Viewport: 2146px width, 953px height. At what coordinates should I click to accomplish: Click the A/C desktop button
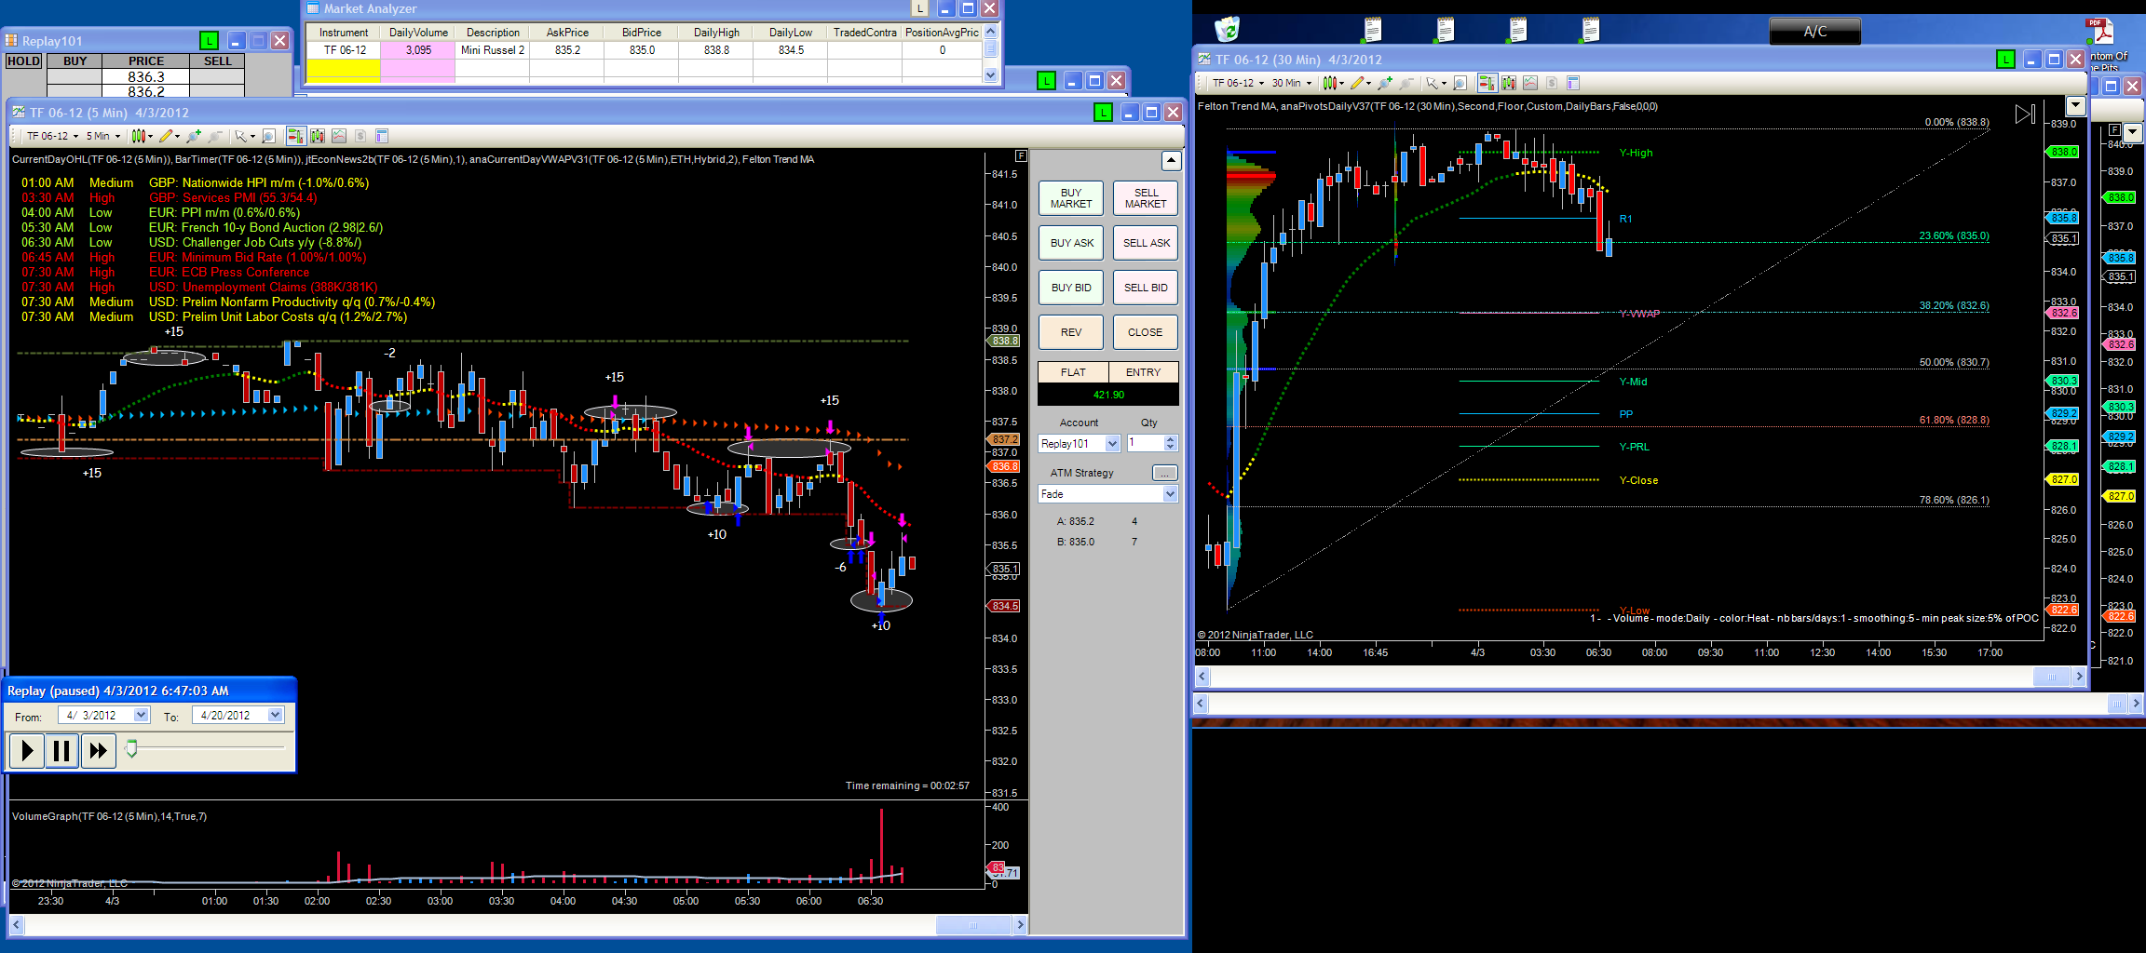[1814, 32]
